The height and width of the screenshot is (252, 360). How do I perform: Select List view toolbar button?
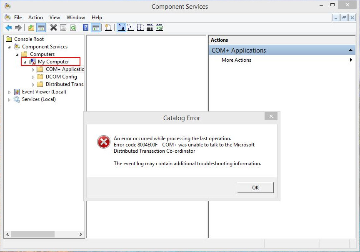(x=140, y=28)
